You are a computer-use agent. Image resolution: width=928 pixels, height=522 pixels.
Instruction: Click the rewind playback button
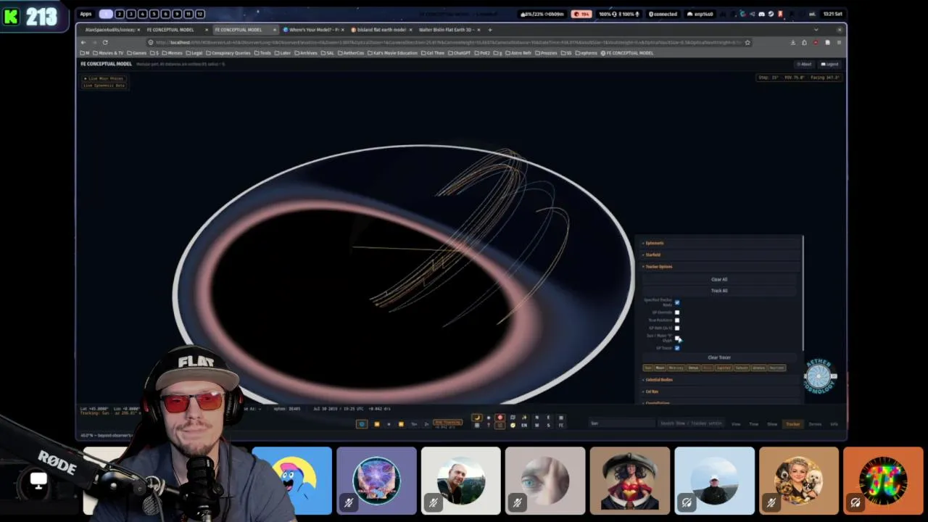[376, 424]
